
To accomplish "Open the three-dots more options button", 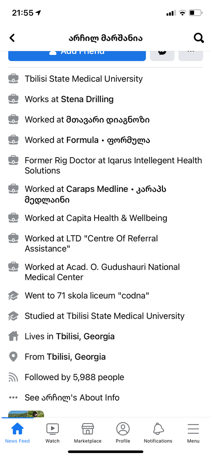I will [190, 55].
